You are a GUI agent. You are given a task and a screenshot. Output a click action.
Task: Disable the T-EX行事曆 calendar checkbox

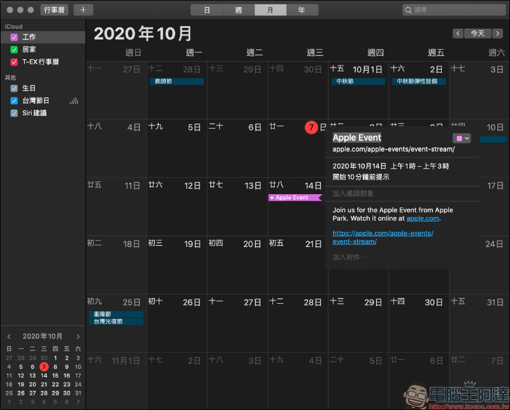(x=14, y=62)
